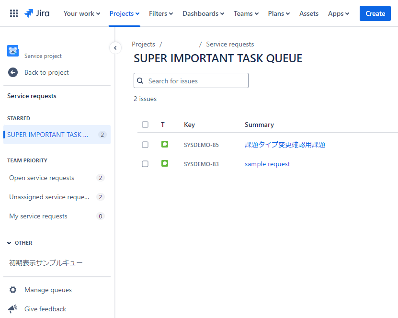This screenshot has width=398, height=318.
Task: Open Assets in the top navigation
Action: click(309, 13)
